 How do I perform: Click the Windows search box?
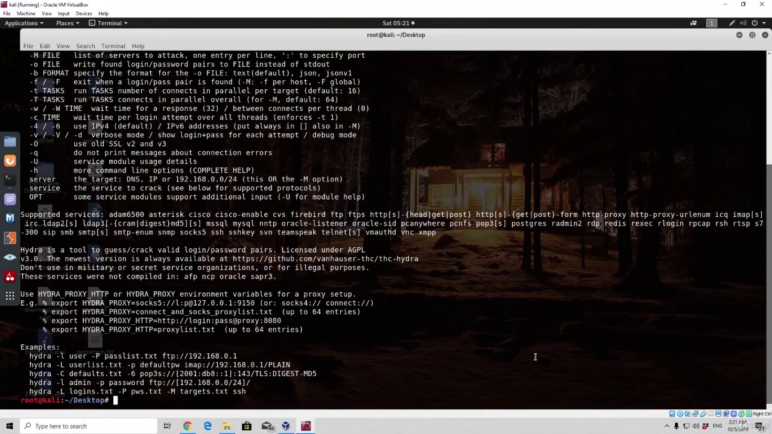coord(88,426)
